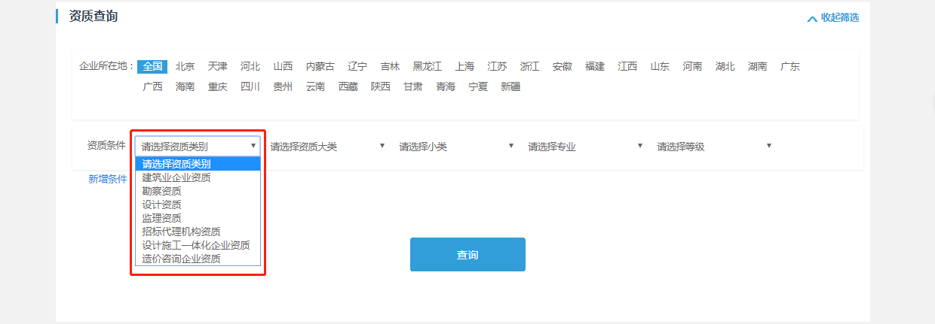
Task: Click the 新增条件 link
Action: tap(108, 179)
